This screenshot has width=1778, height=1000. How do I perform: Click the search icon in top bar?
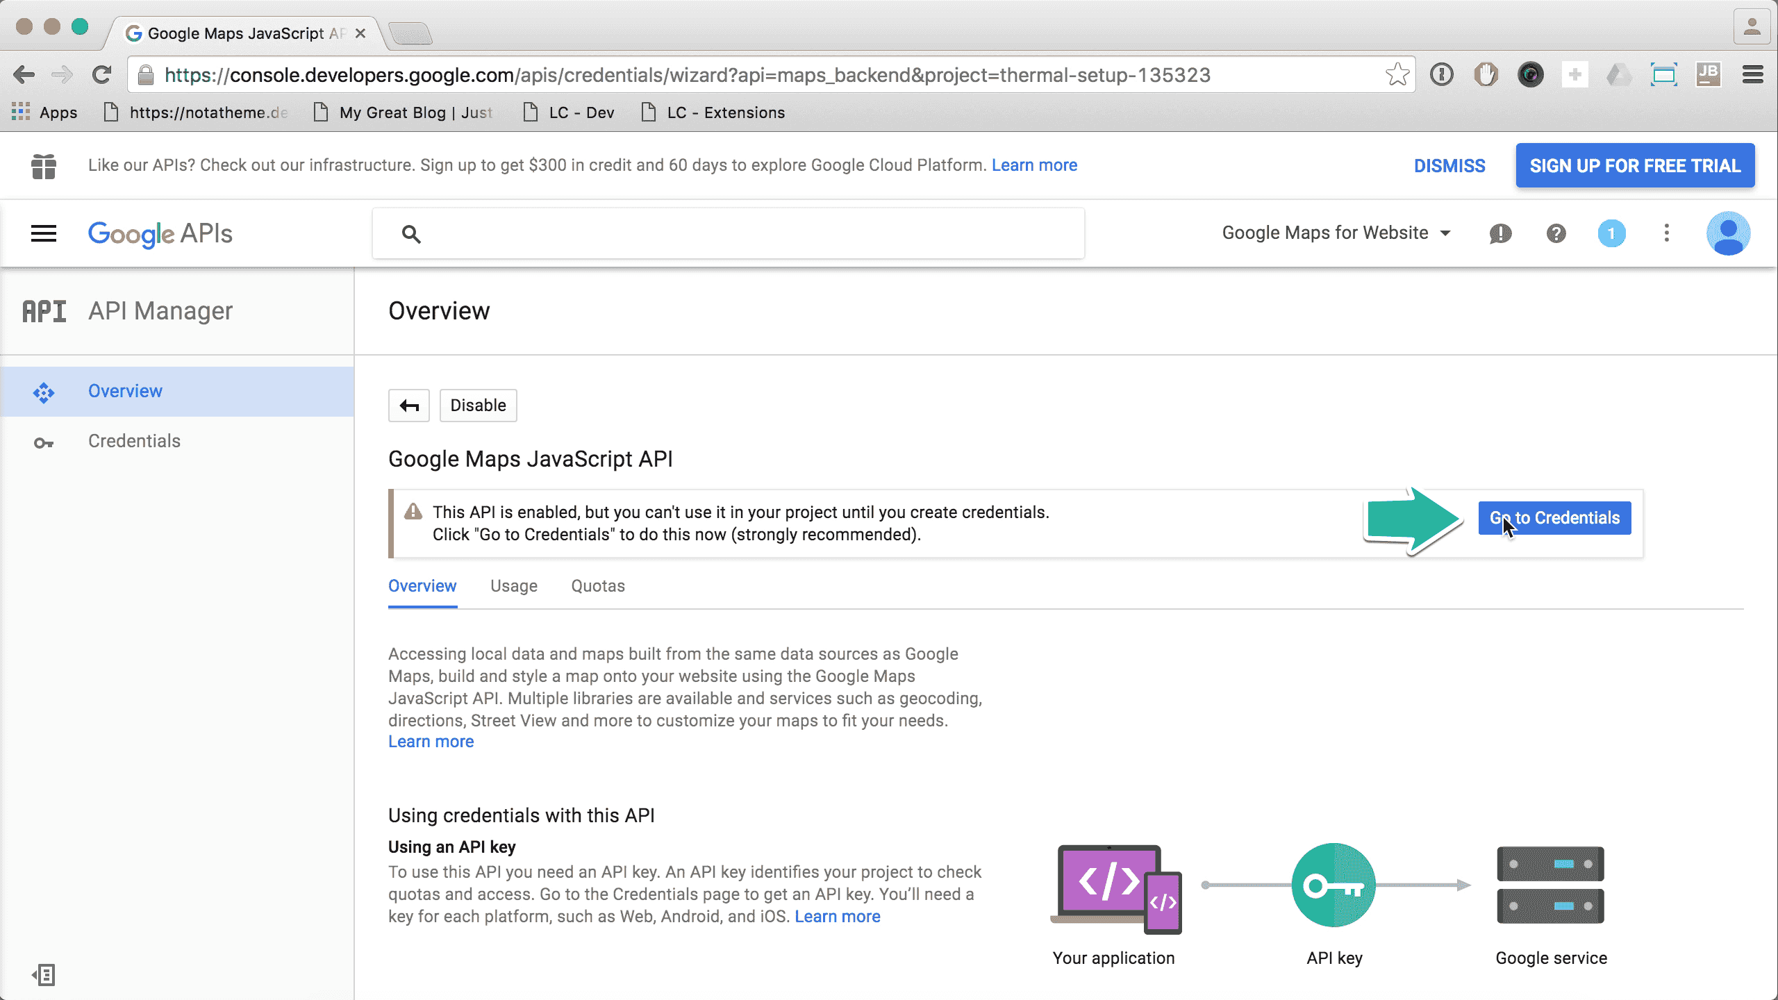click(x=412, y=233)
